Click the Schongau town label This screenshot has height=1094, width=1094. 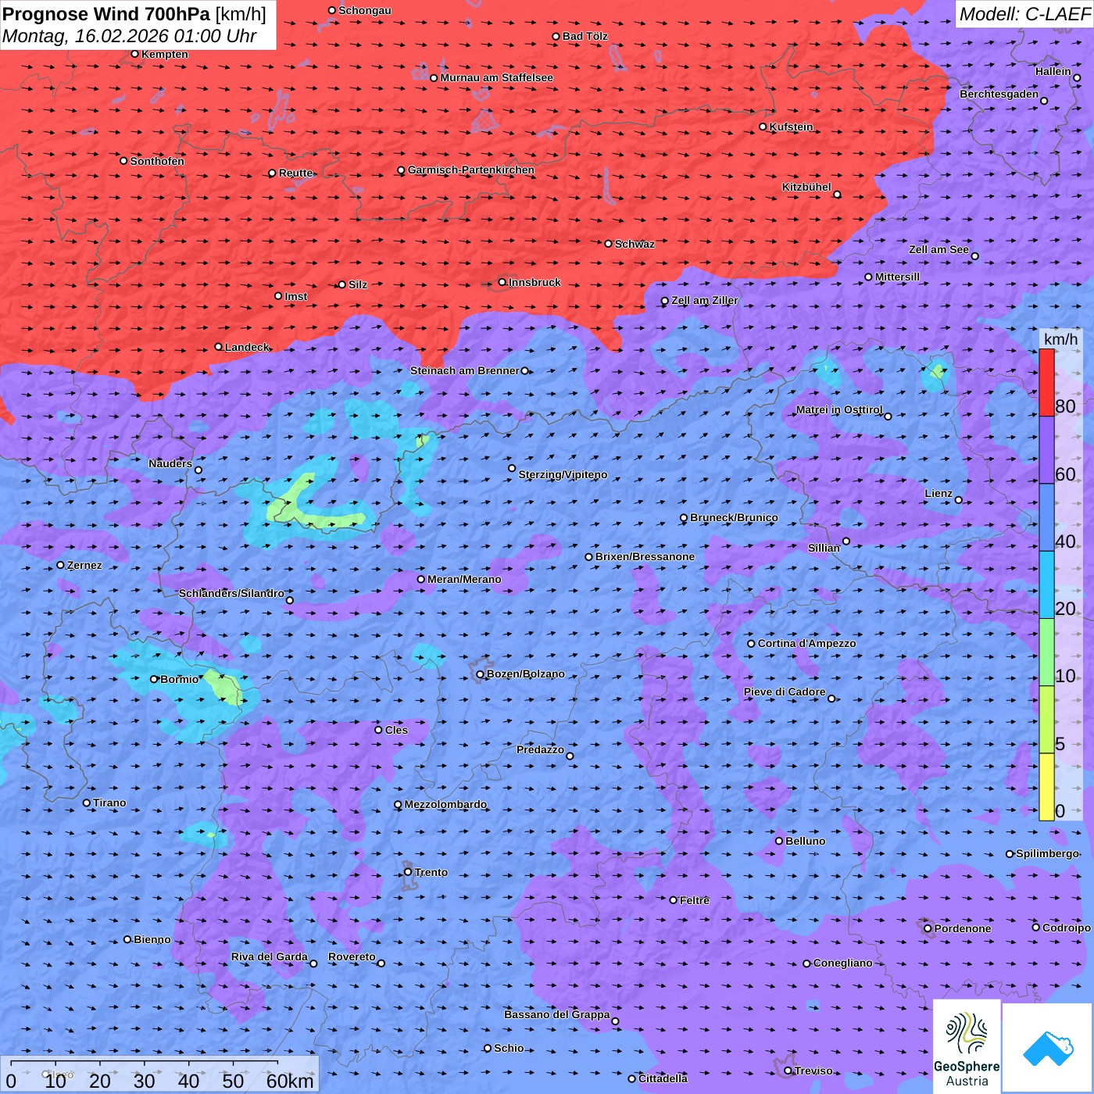click(364, 10)
